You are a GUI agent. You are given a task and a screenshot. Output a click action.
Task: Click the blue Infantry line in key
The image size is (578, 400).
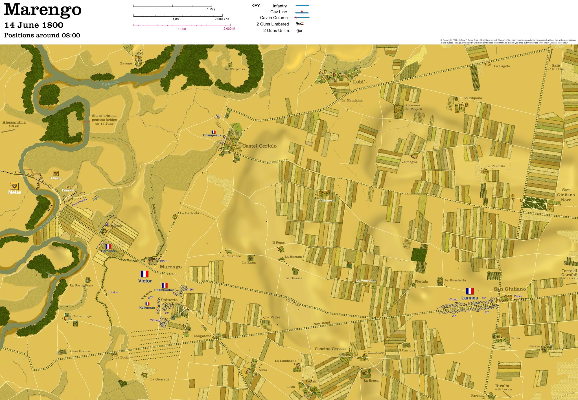(x=302, y=6)
